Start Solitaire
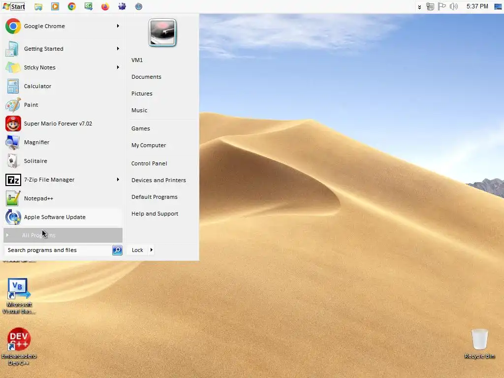Image resolution: width=504 pixels, height=378 pixels. pos(63,161)
